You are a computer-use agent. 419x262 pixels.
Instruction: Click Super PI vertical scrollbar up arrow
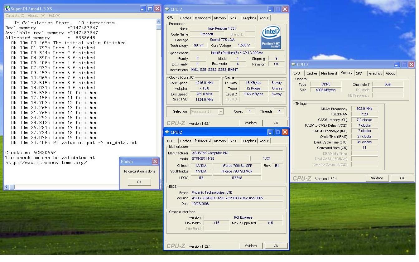159,22
